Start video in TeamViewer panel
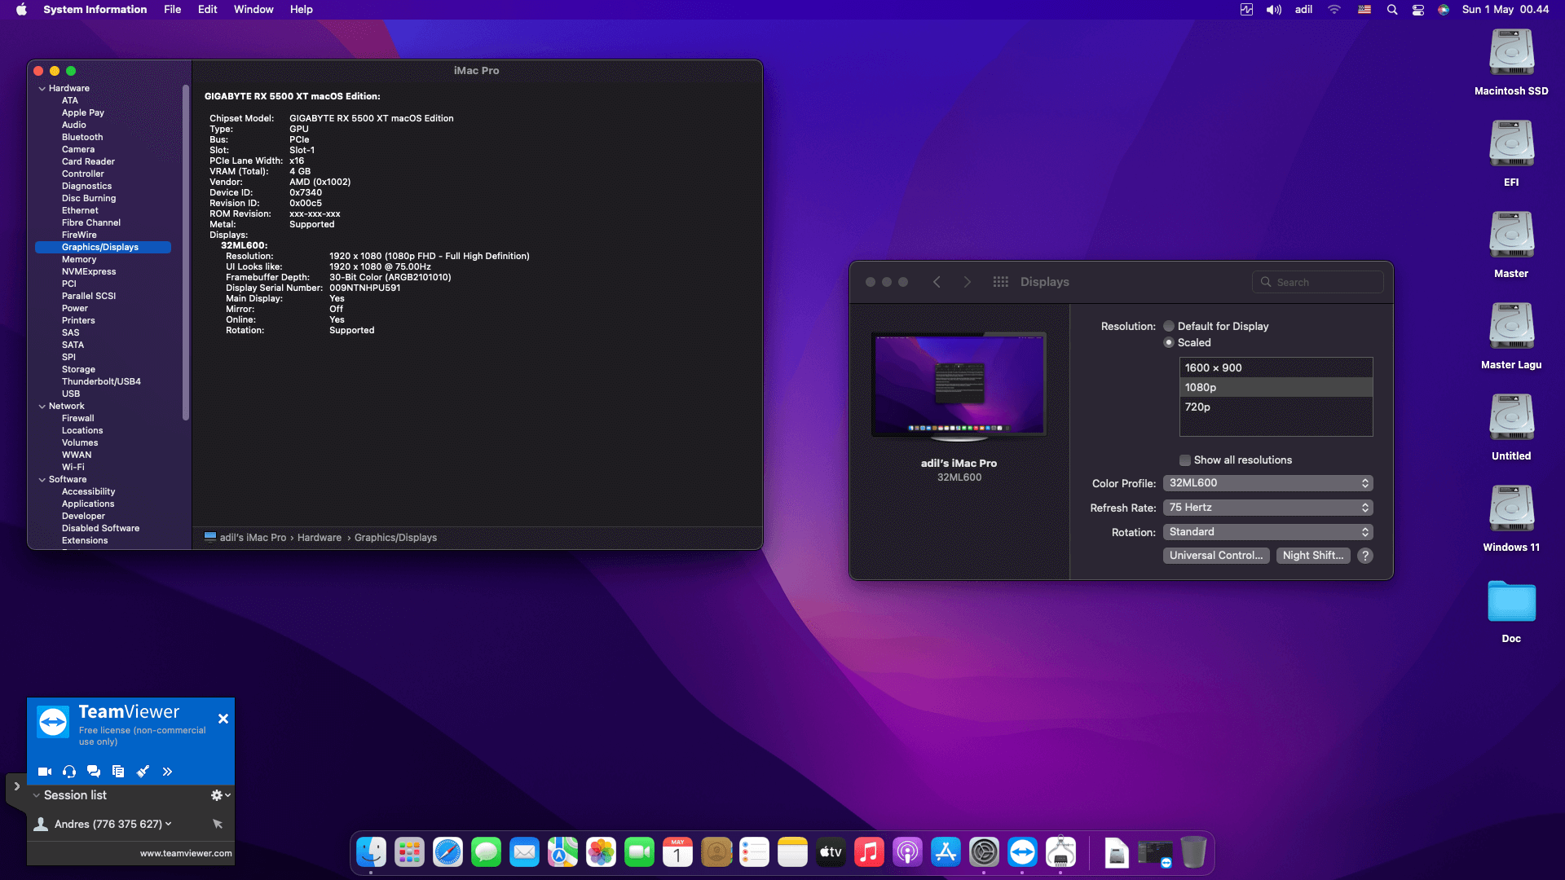The height and width of the screenshot is (880, 1565). coord(45,772)
